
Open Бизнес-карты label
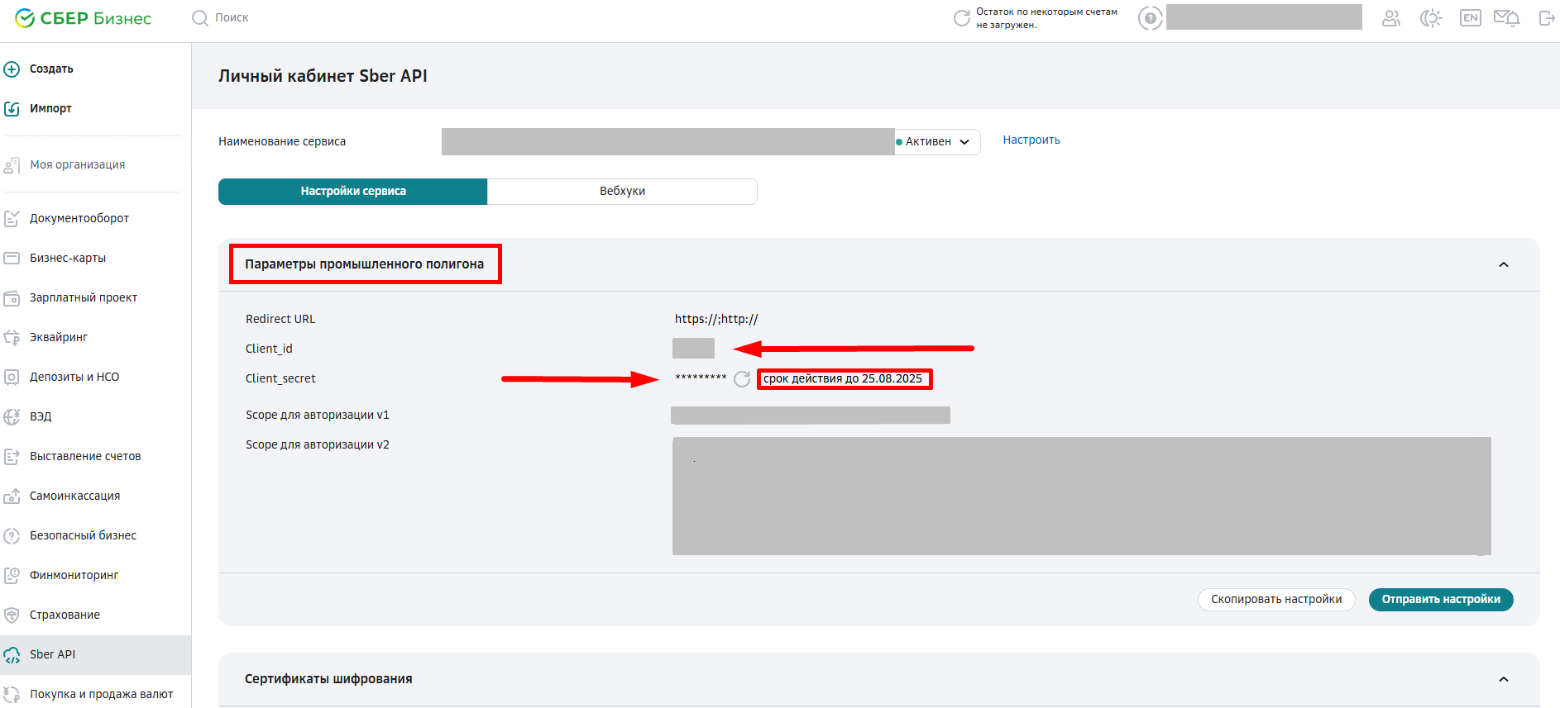coord(68,258)
